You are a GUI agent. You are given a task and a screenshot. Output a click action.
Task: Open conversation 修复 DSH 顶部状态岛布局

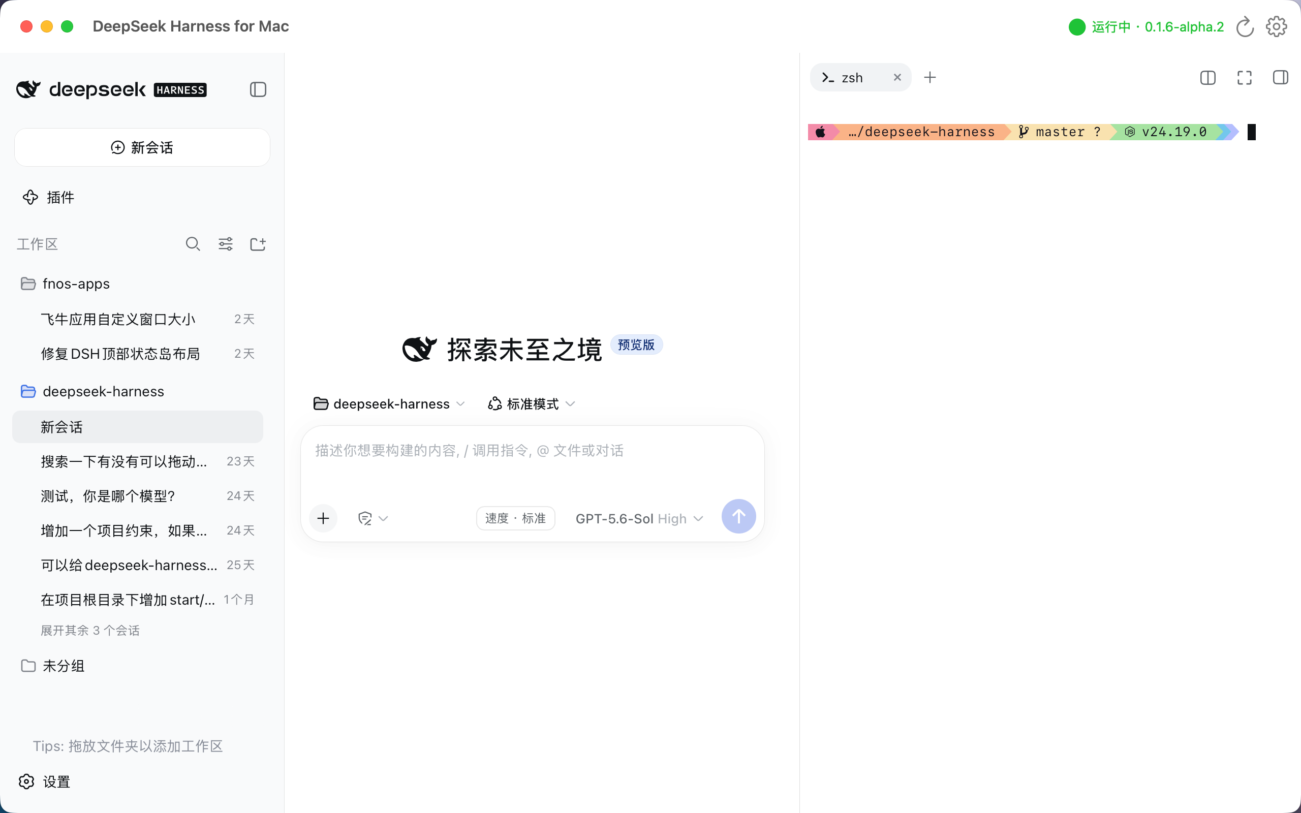click(138, 354)
